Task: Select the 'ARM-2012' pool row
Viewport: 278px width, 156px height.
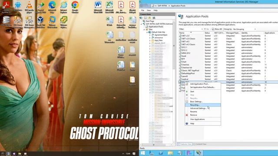Action: coord(228,53)
